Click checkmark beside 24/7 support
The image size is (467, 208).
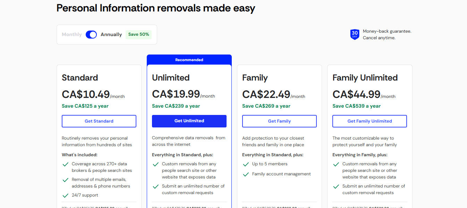point(65,195)
